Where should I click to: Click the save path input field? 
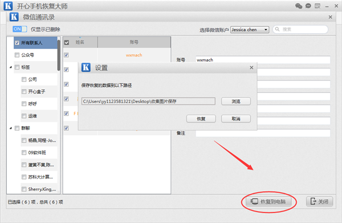tap(148, 102)
